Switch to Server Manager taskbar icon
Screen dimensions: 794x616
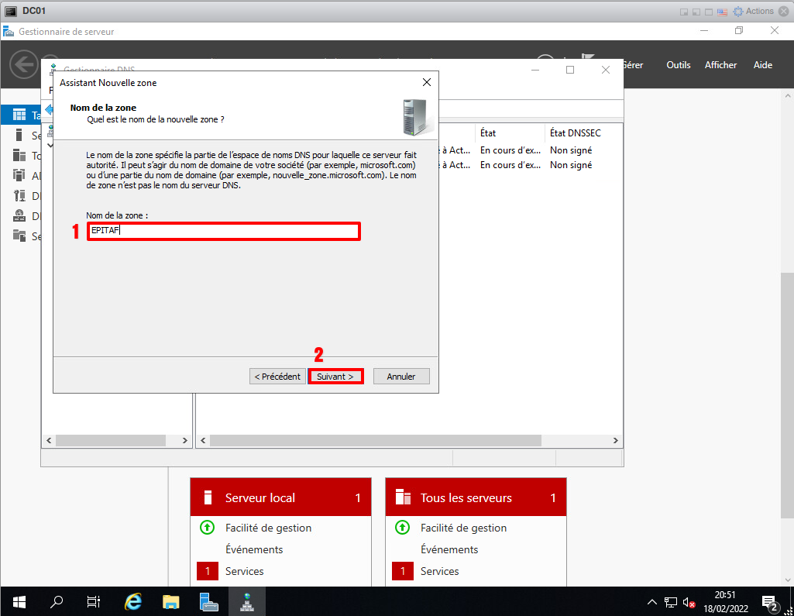click(x=208, y=601)
